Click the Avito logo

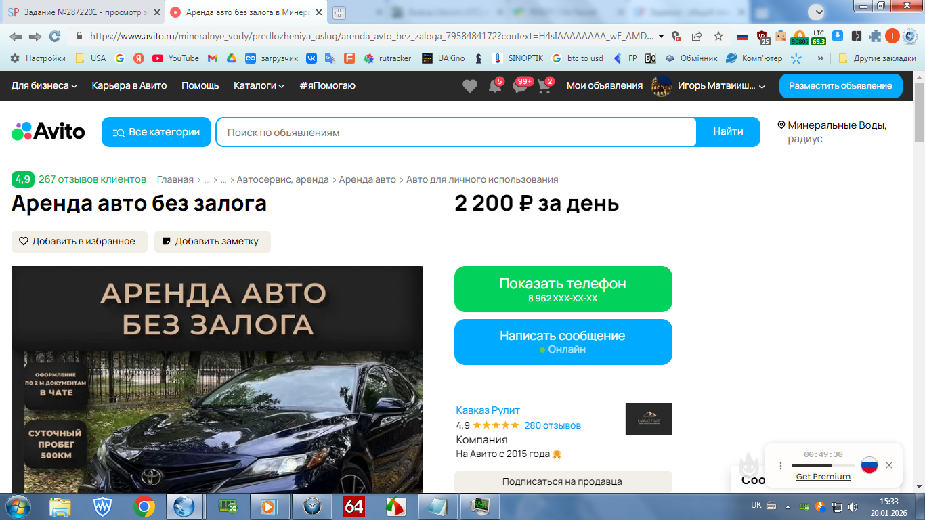tap(48, 131)
